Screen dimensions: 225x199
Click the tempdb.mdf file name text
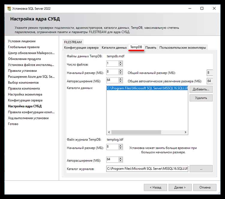click(115, 56)
